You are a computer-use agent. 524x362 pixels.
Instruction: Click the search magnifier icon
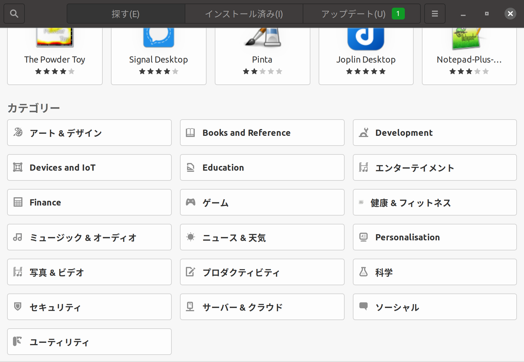(14, 14)
